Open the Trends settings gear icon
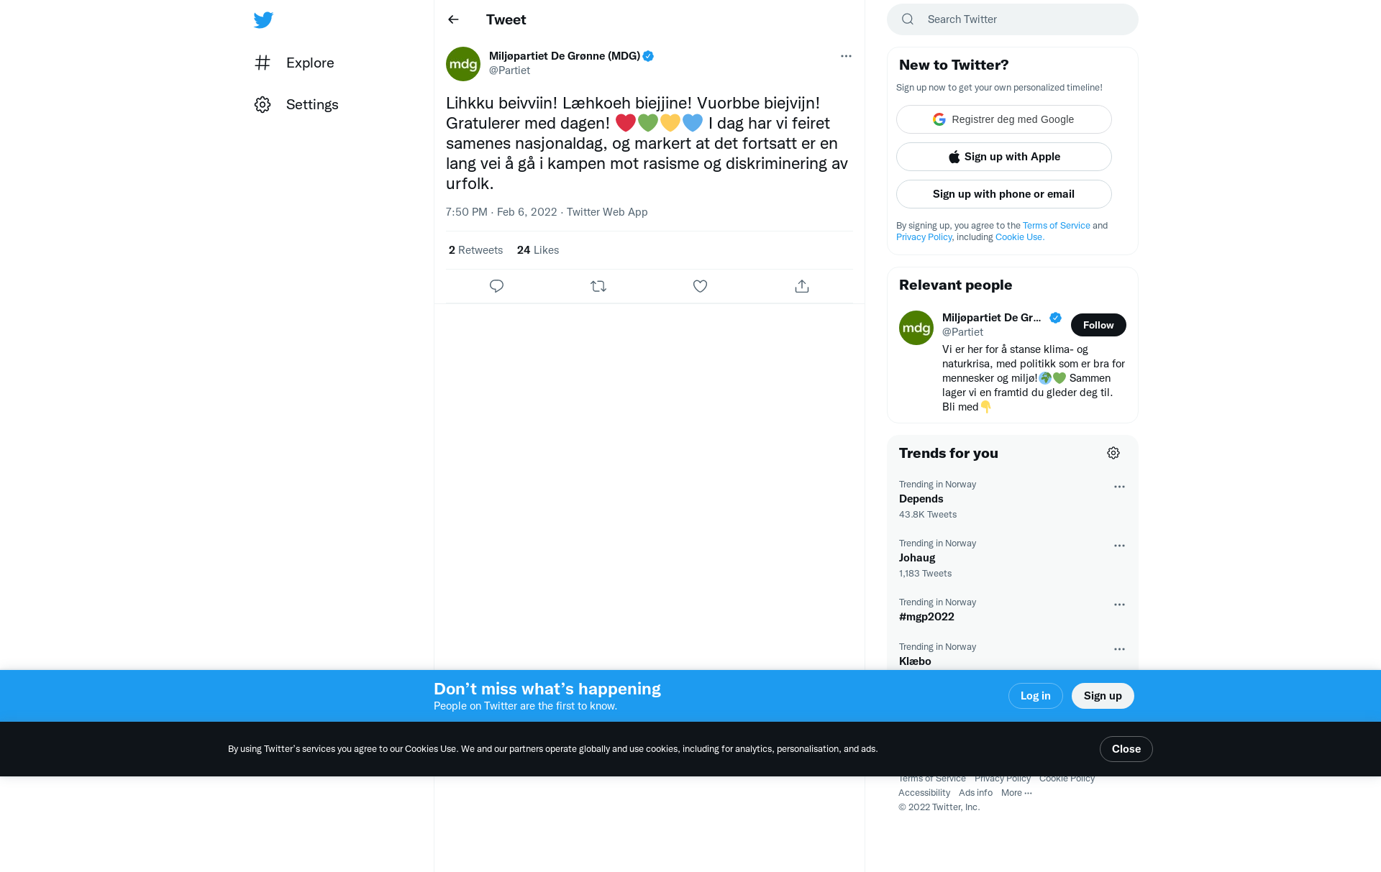This screenshot has width=1381, height=872. pos(1113,453)
